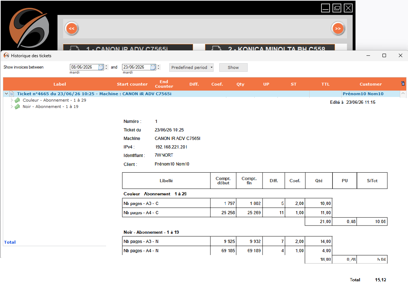Select Ticket n°4665 du 23/06/26 row text
The image size is (408, 298).
point(94,94)
